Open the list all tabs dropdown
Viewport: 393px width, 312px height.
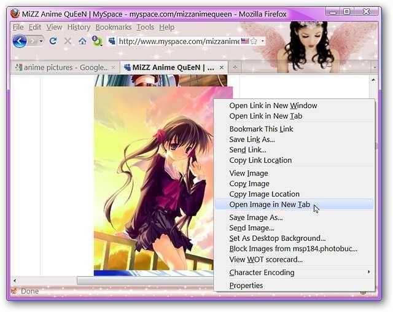(375, 67)
